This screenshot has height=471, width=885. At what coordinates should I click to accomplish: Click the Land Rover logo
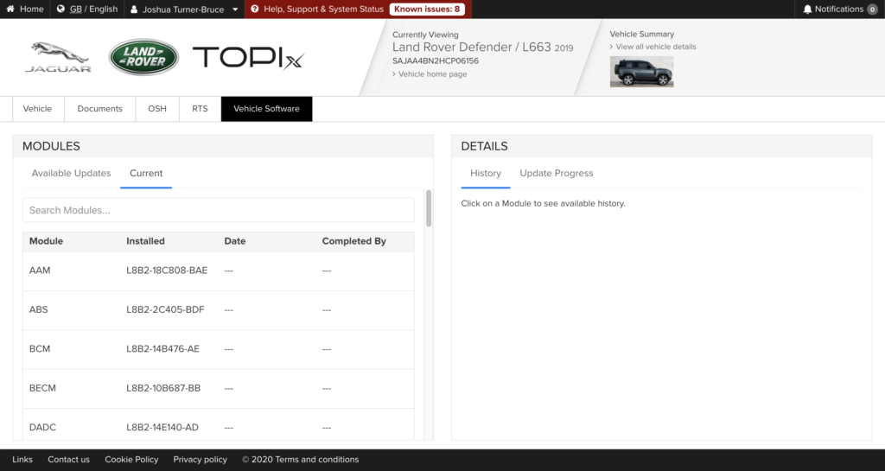pos(143,57)
